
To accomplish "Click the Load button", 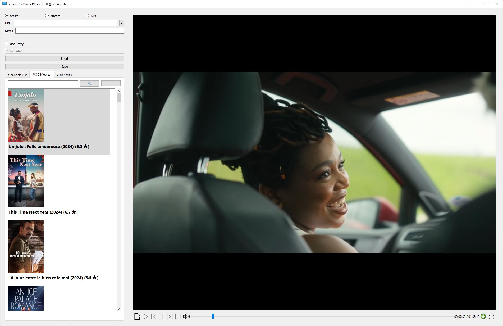I will (65, 58).
